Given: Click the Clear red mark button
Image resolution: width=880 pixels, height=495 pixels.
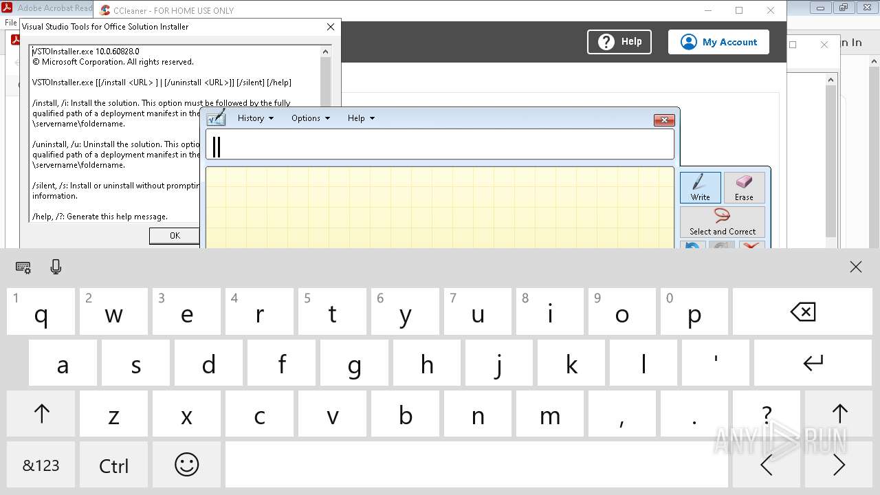Looking at the screenshot, I should (x=752, y=245).
